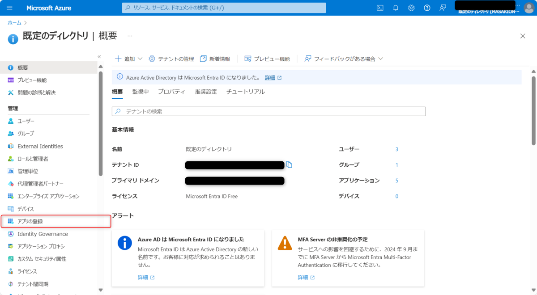Viewport: 537px width, 295px height.
Task: Open the help question mark icon
Action: point(427,8)
